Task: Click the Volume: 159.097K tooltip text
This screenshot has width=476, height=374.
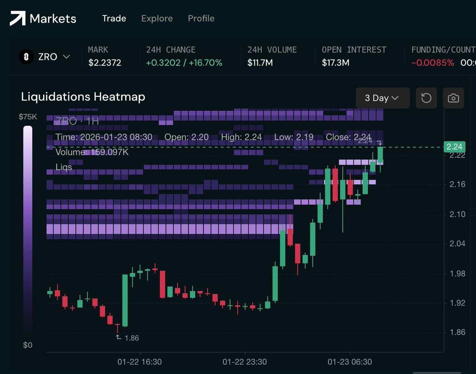Action: point(92,152)
